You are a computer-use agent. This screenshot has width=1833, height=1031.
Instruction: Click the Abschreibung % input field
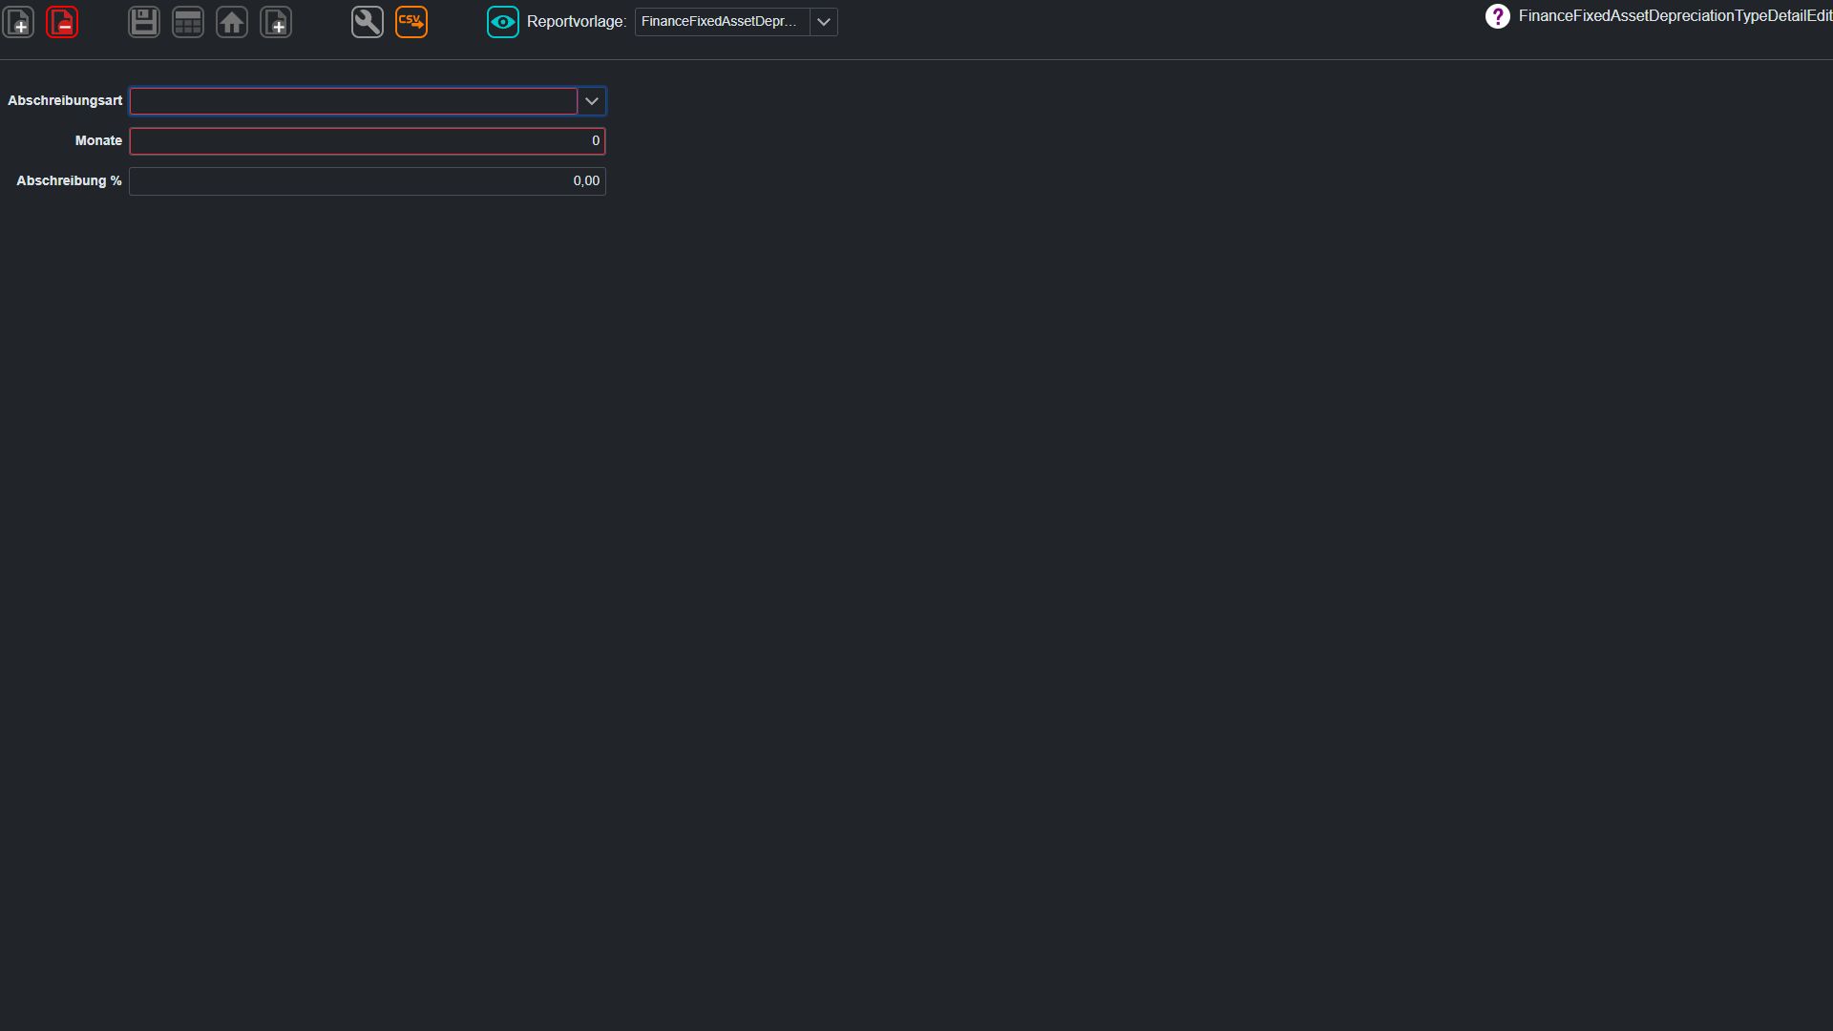(x=368, y=181)
